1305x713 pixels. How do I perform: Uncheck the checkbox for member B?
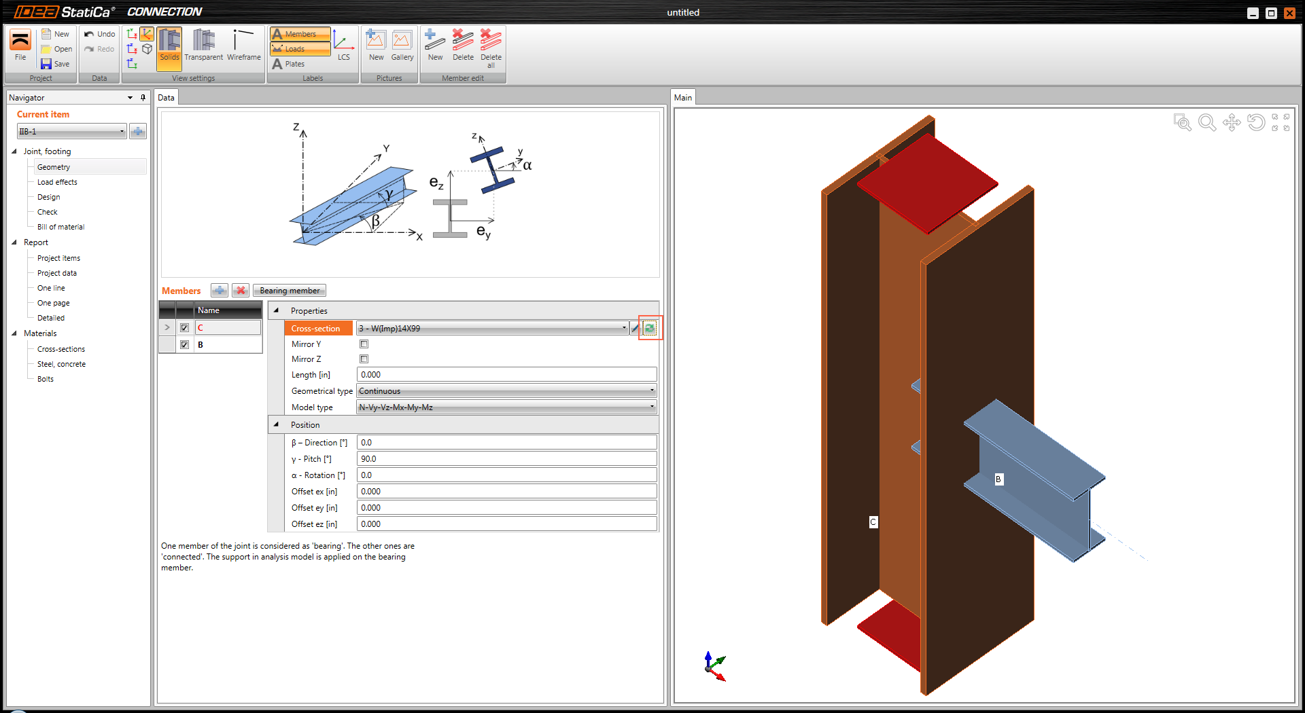coord(184,345)
